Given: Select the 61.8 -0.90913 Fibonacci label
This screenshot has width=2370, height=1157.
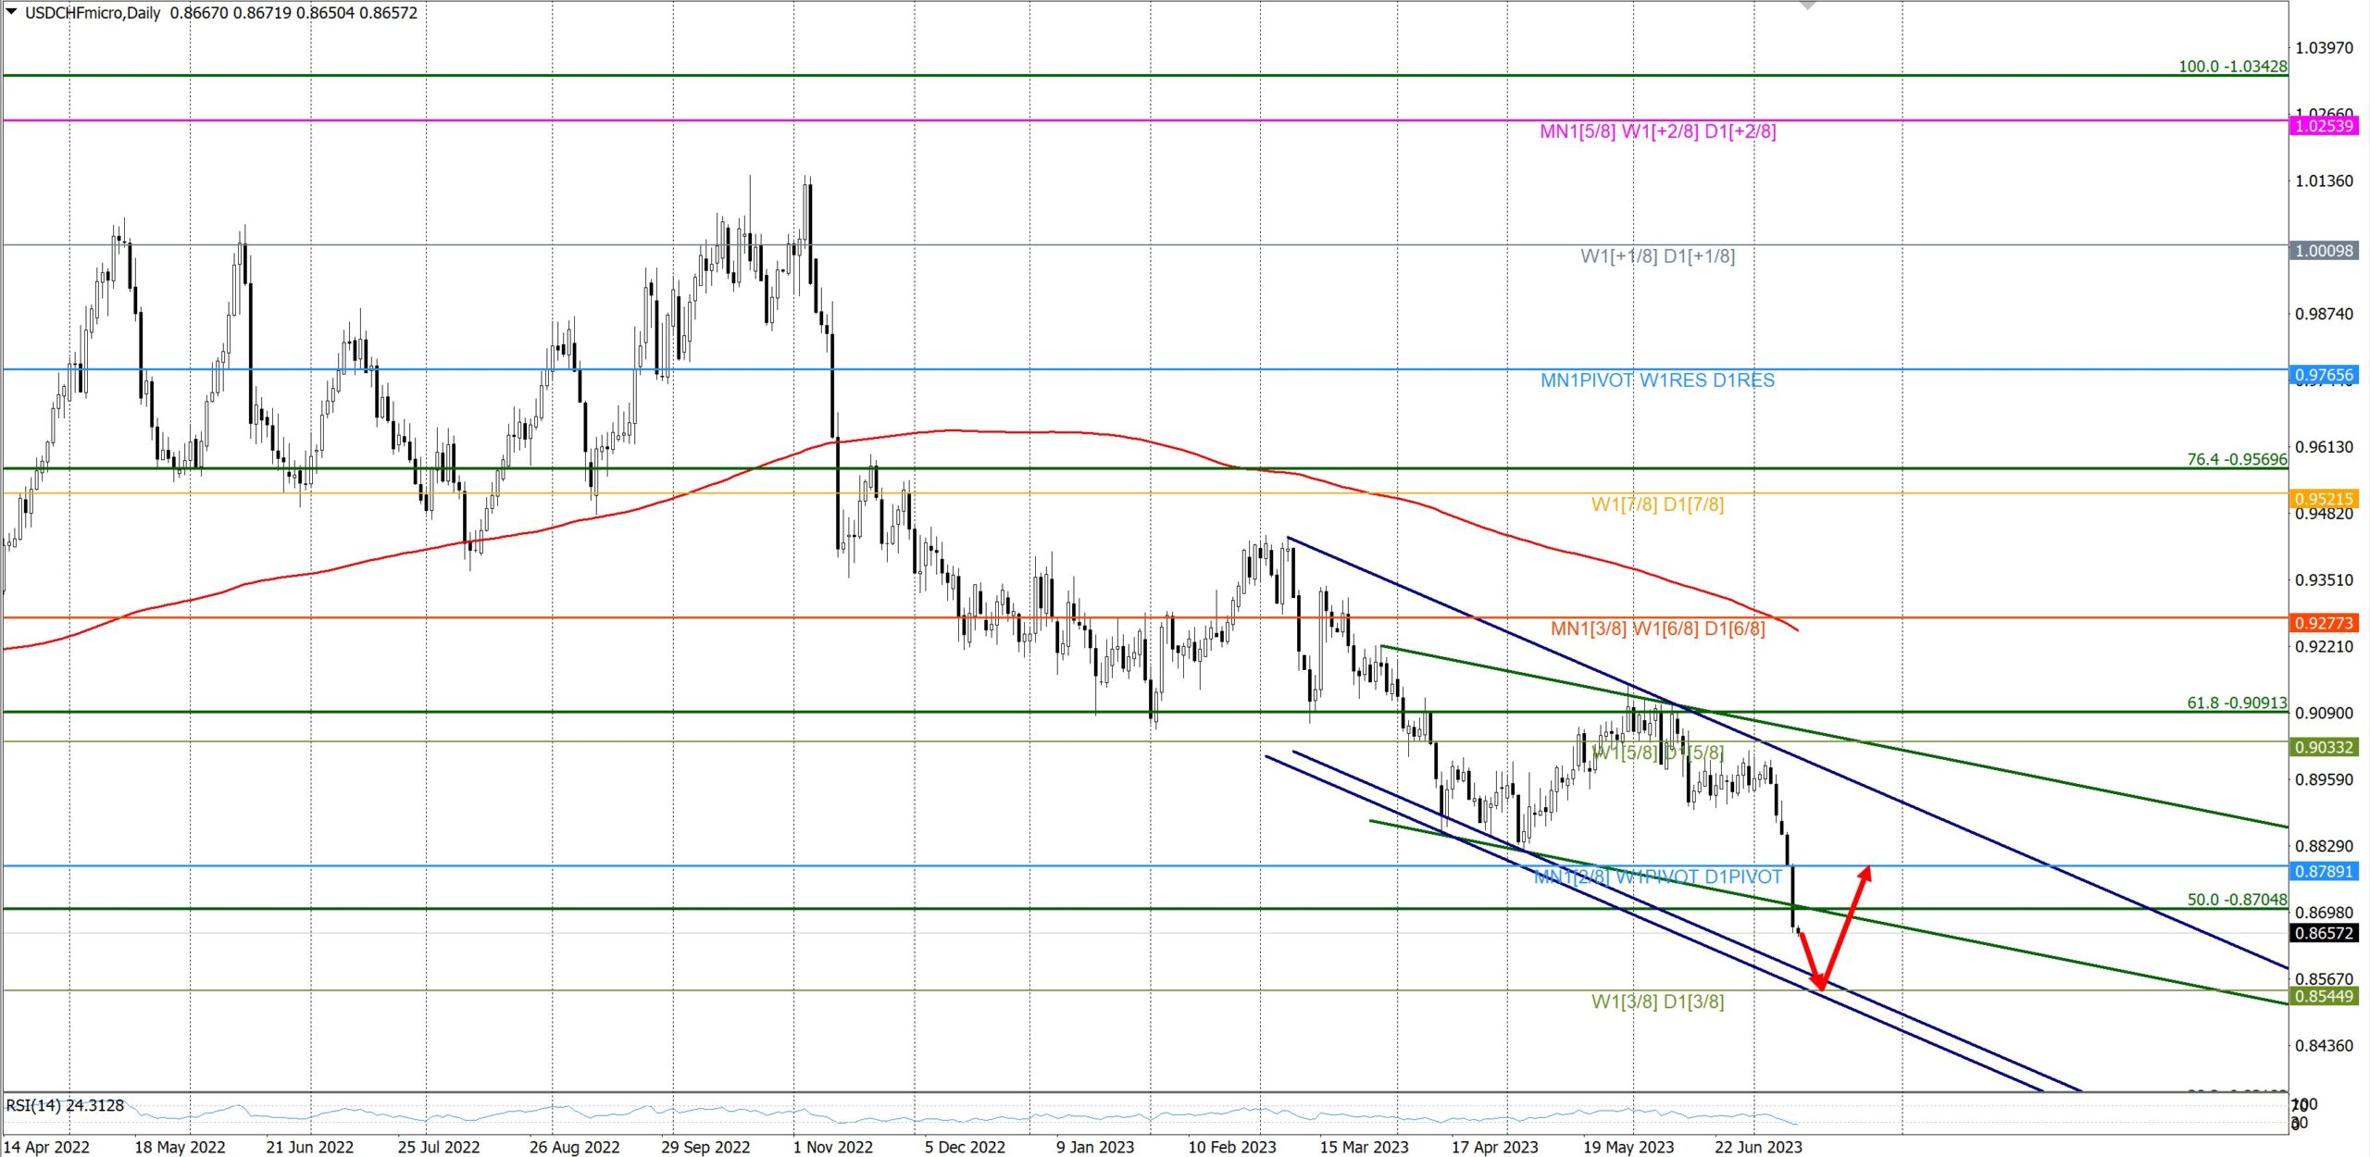Looking at the screenshot, I should (2237, 703).
